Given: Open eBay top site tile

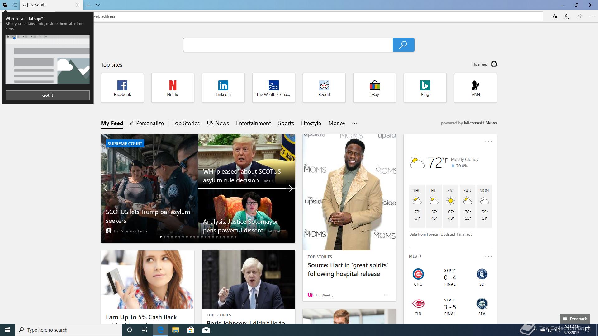Looking at the screenshot, I should pos(375,88).
